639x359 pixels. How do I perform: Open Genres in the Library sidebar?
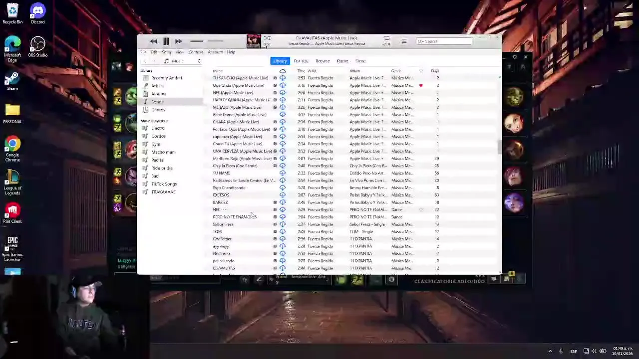[158, 110]
